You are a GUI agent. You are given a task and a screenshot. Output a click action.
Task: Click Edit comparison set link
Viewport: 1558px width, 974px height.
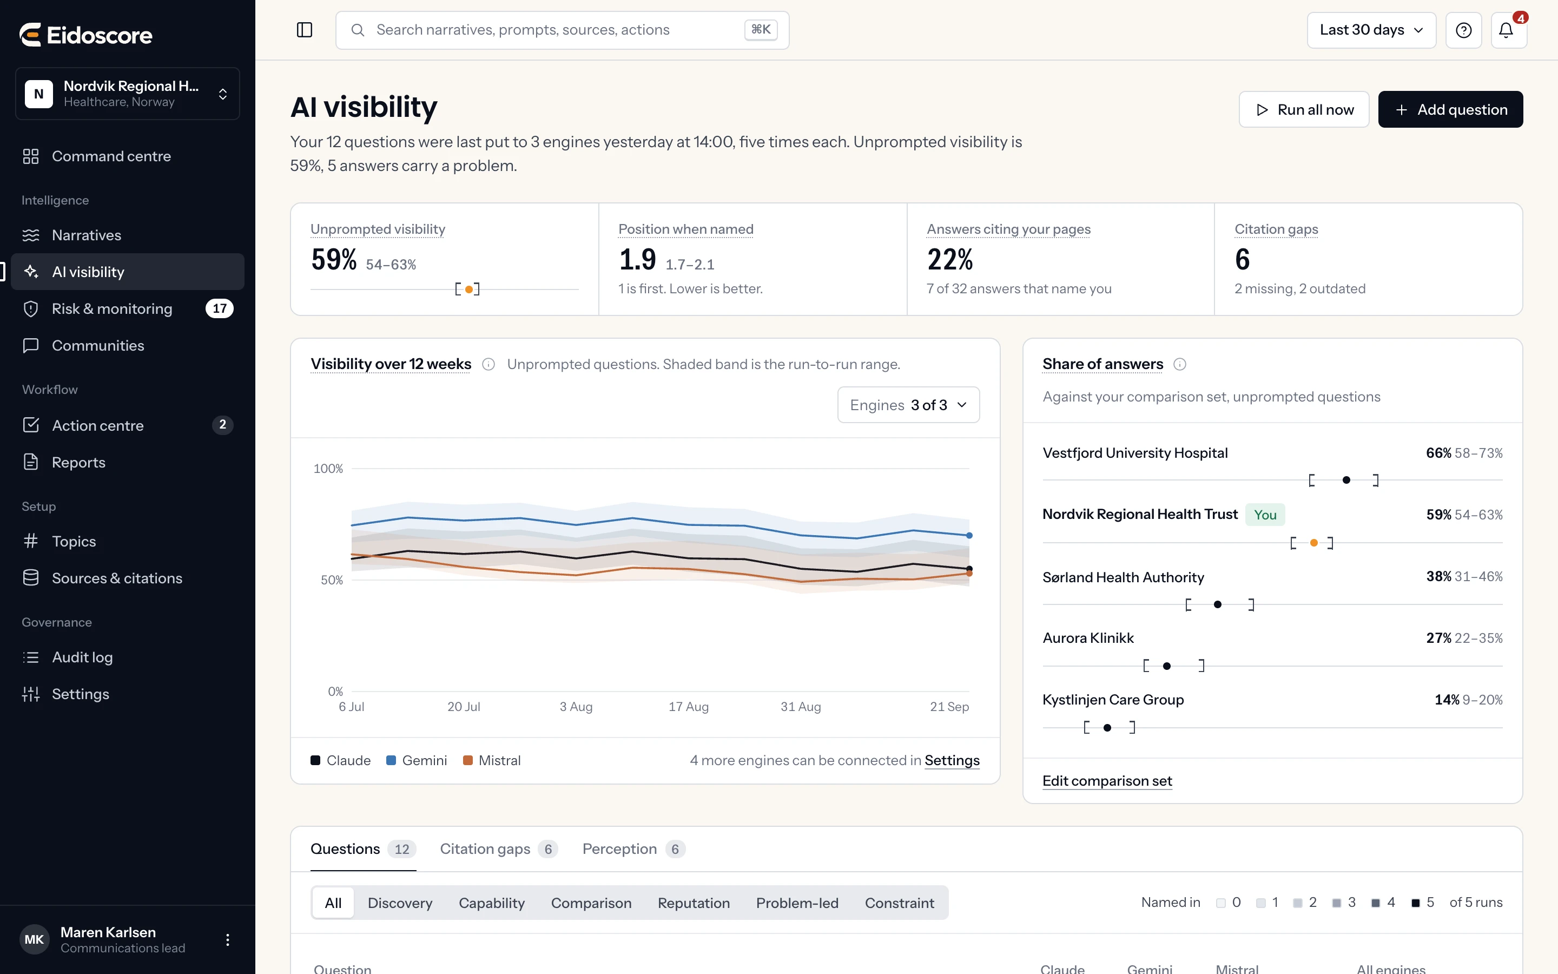[x=1107, y=781]
